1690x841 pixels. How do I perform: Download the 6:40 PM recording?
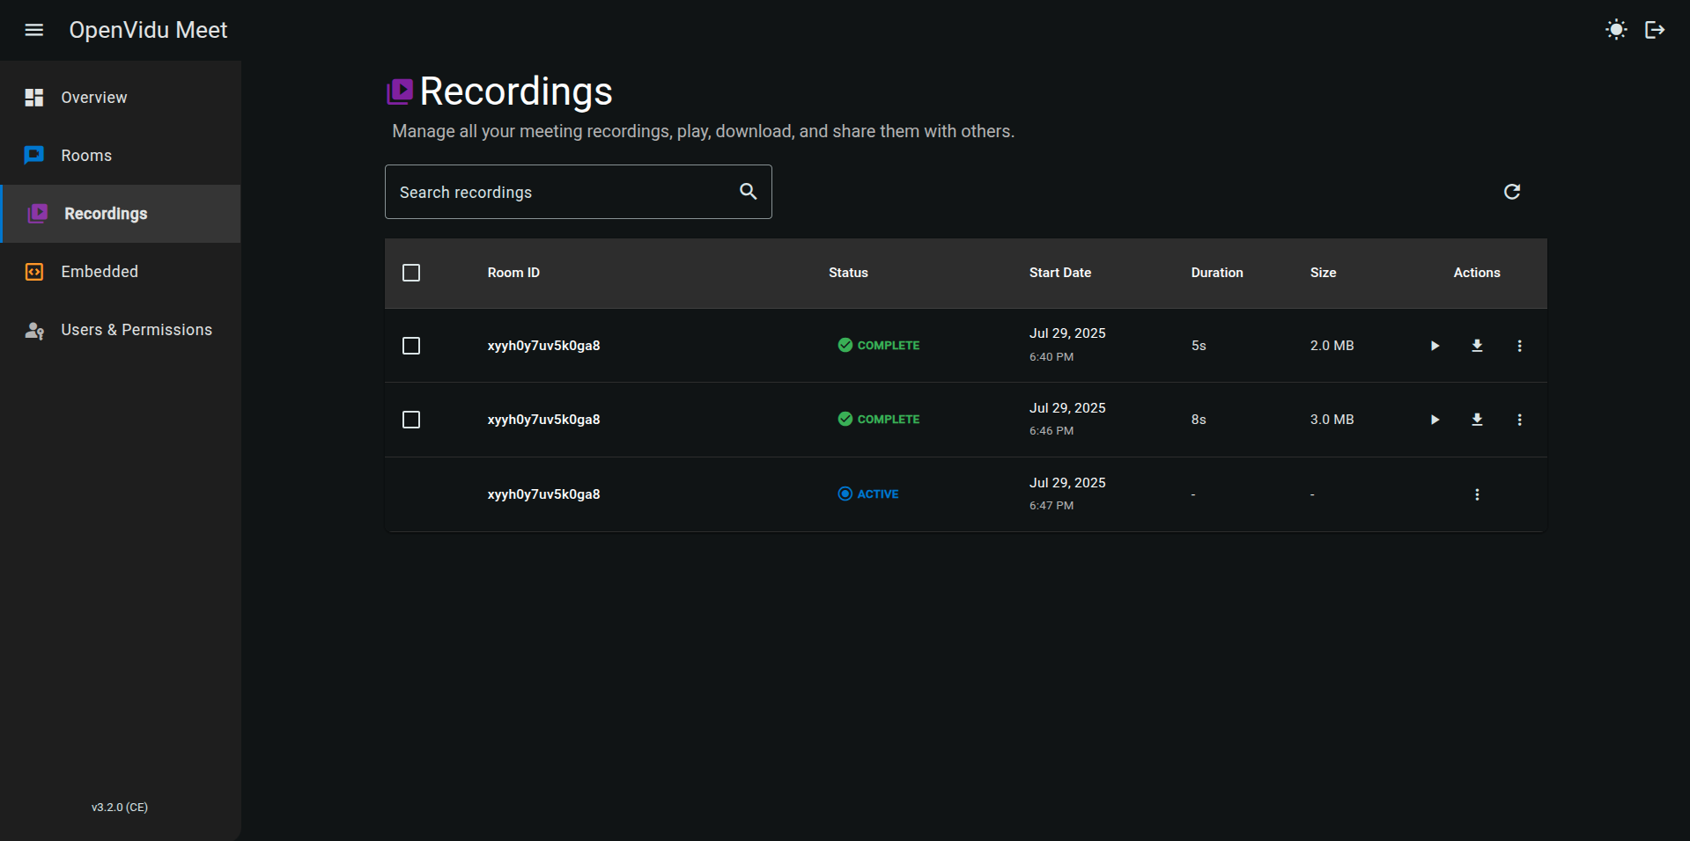coord(1477,346)
